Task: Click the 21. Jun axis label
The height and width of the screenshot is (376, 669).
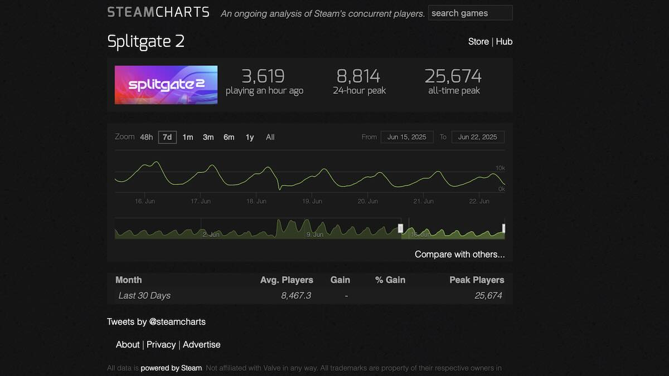Action: (x=424, y=201)
